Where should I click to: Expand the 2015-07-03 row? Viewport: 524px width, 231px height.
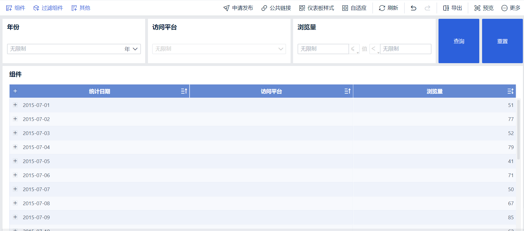click(15, 133)
